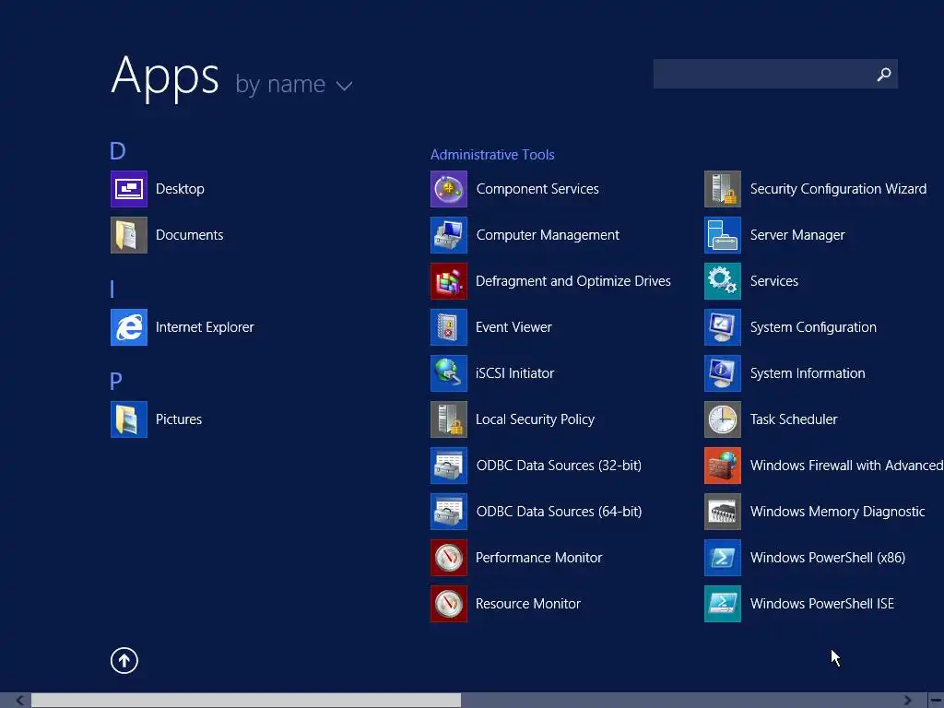Click the horizontal scrollbar thumb
944x708 pixels.
pyautogui.click(x=245, y=701)
